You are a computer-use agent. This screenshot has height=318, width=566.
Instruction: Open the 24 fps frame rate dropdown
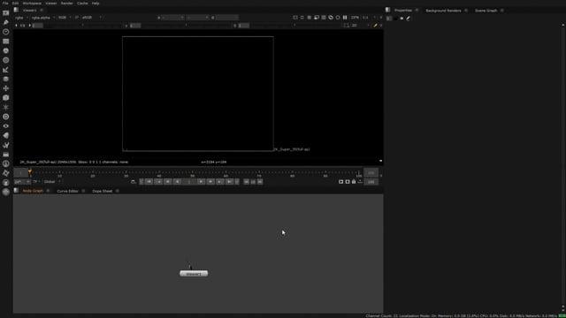[x=21, y=182]
